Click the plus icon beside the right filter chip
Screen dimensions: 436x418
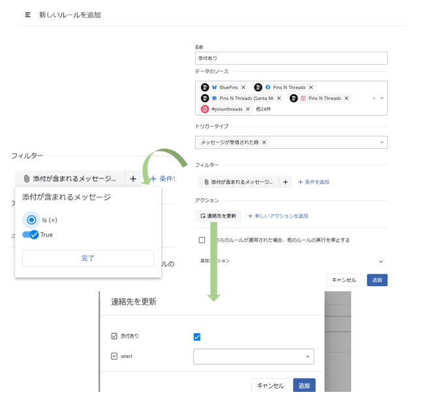pyautogui.click(x=285, y=182)
